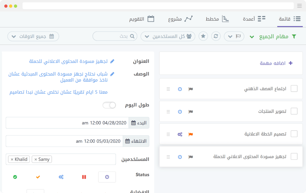Toggle the طول اليوم all-day switch
Viewport: 306px width, 193px height.
(x=109, y=105)
